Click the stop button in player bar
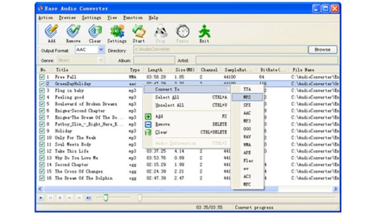380x214 pixels. pyautogui.click(x=60, y=198)
